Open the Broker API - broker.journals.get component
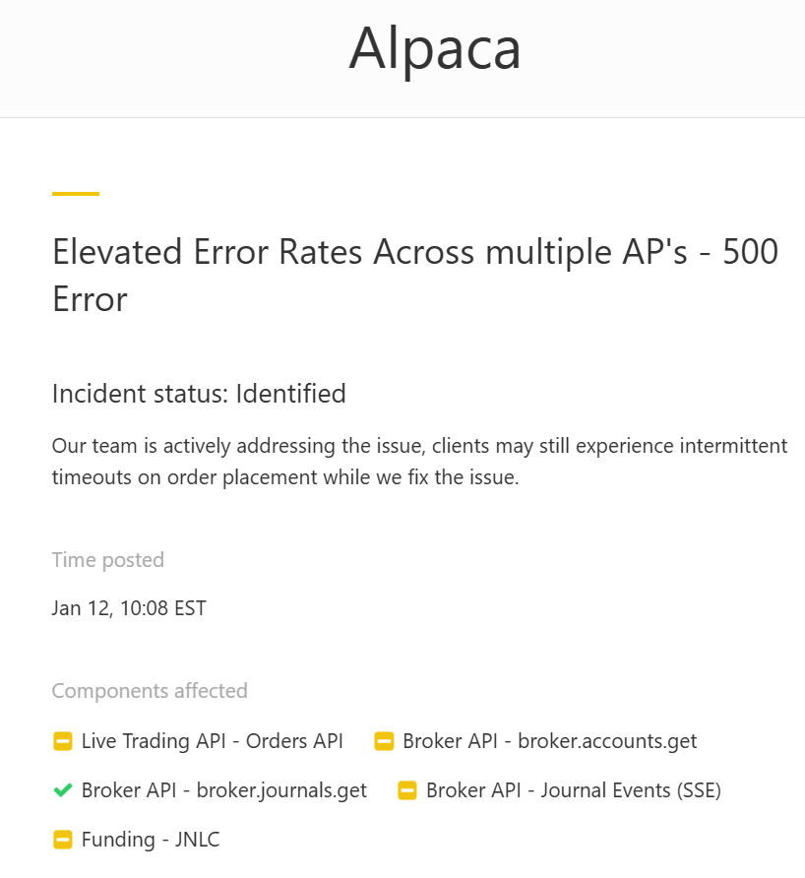Image resolution: width=805 pixels, height=878 pixels. (223, 790)
